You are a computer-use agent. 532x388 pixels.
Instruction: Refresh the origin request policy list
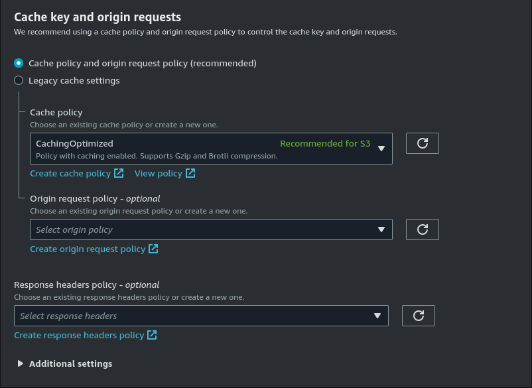coord(422,229)
